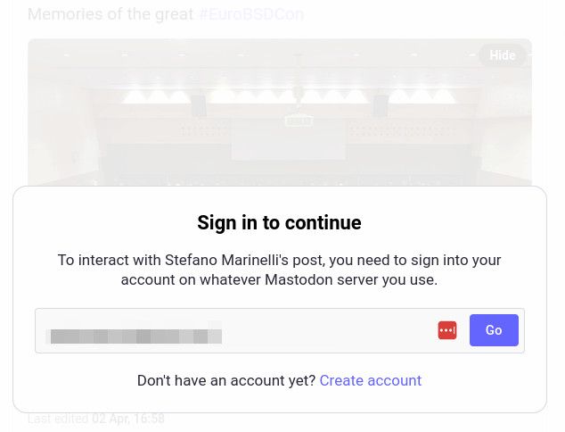Click the right hanging speaker in photo
The width and height of the screenshot is (565, 432).
click(x=381, y=106)
